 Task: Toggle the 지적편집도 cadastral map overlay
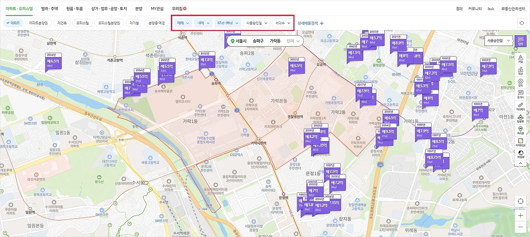point(520,142)
